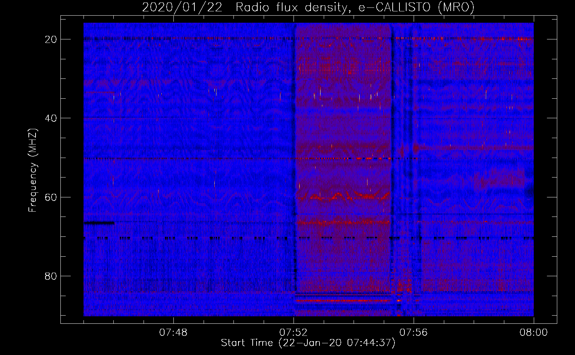Click the 20 MHz frequency tick label
The image size is (575, 355).
tap(51, 39)
